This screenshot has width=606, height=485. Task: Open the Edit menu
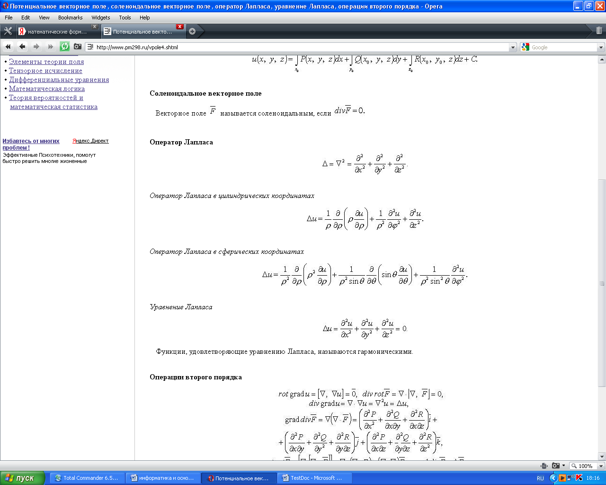click(26, 18)
